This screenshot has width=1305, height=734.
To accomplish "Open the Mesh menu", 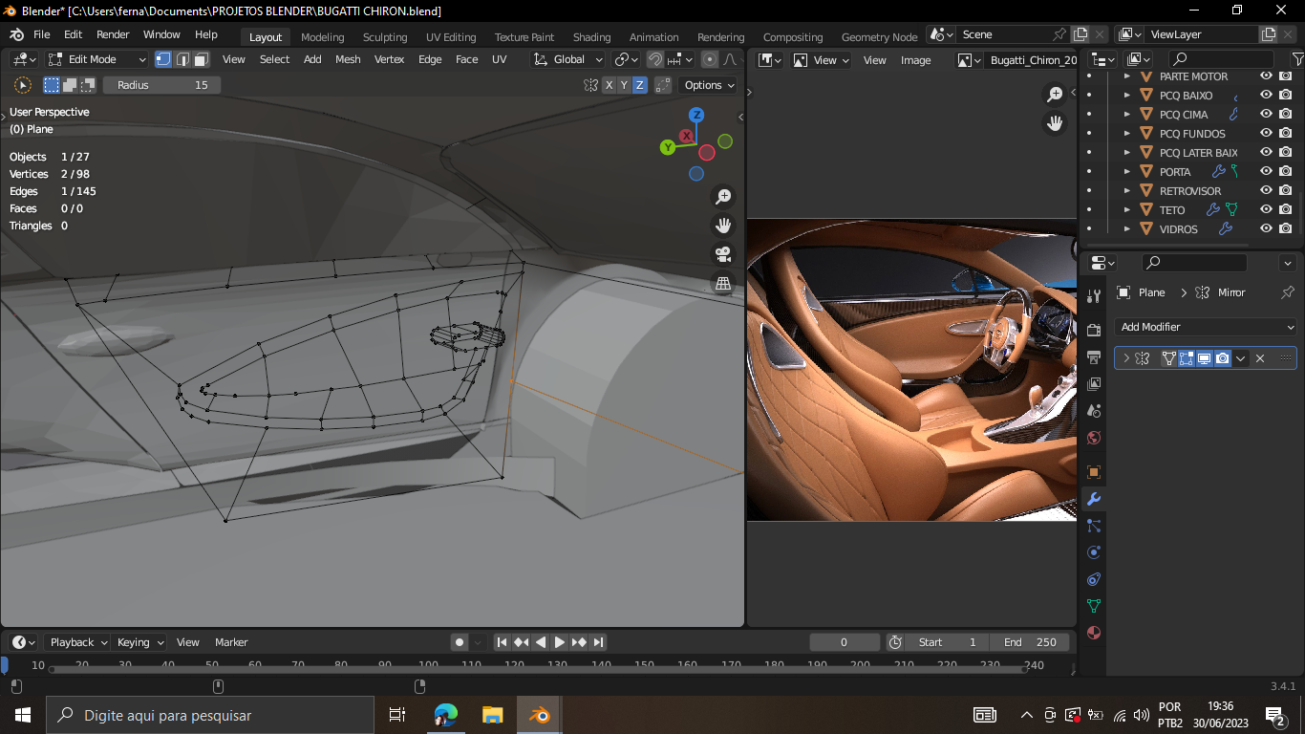I will coord(348,59).
